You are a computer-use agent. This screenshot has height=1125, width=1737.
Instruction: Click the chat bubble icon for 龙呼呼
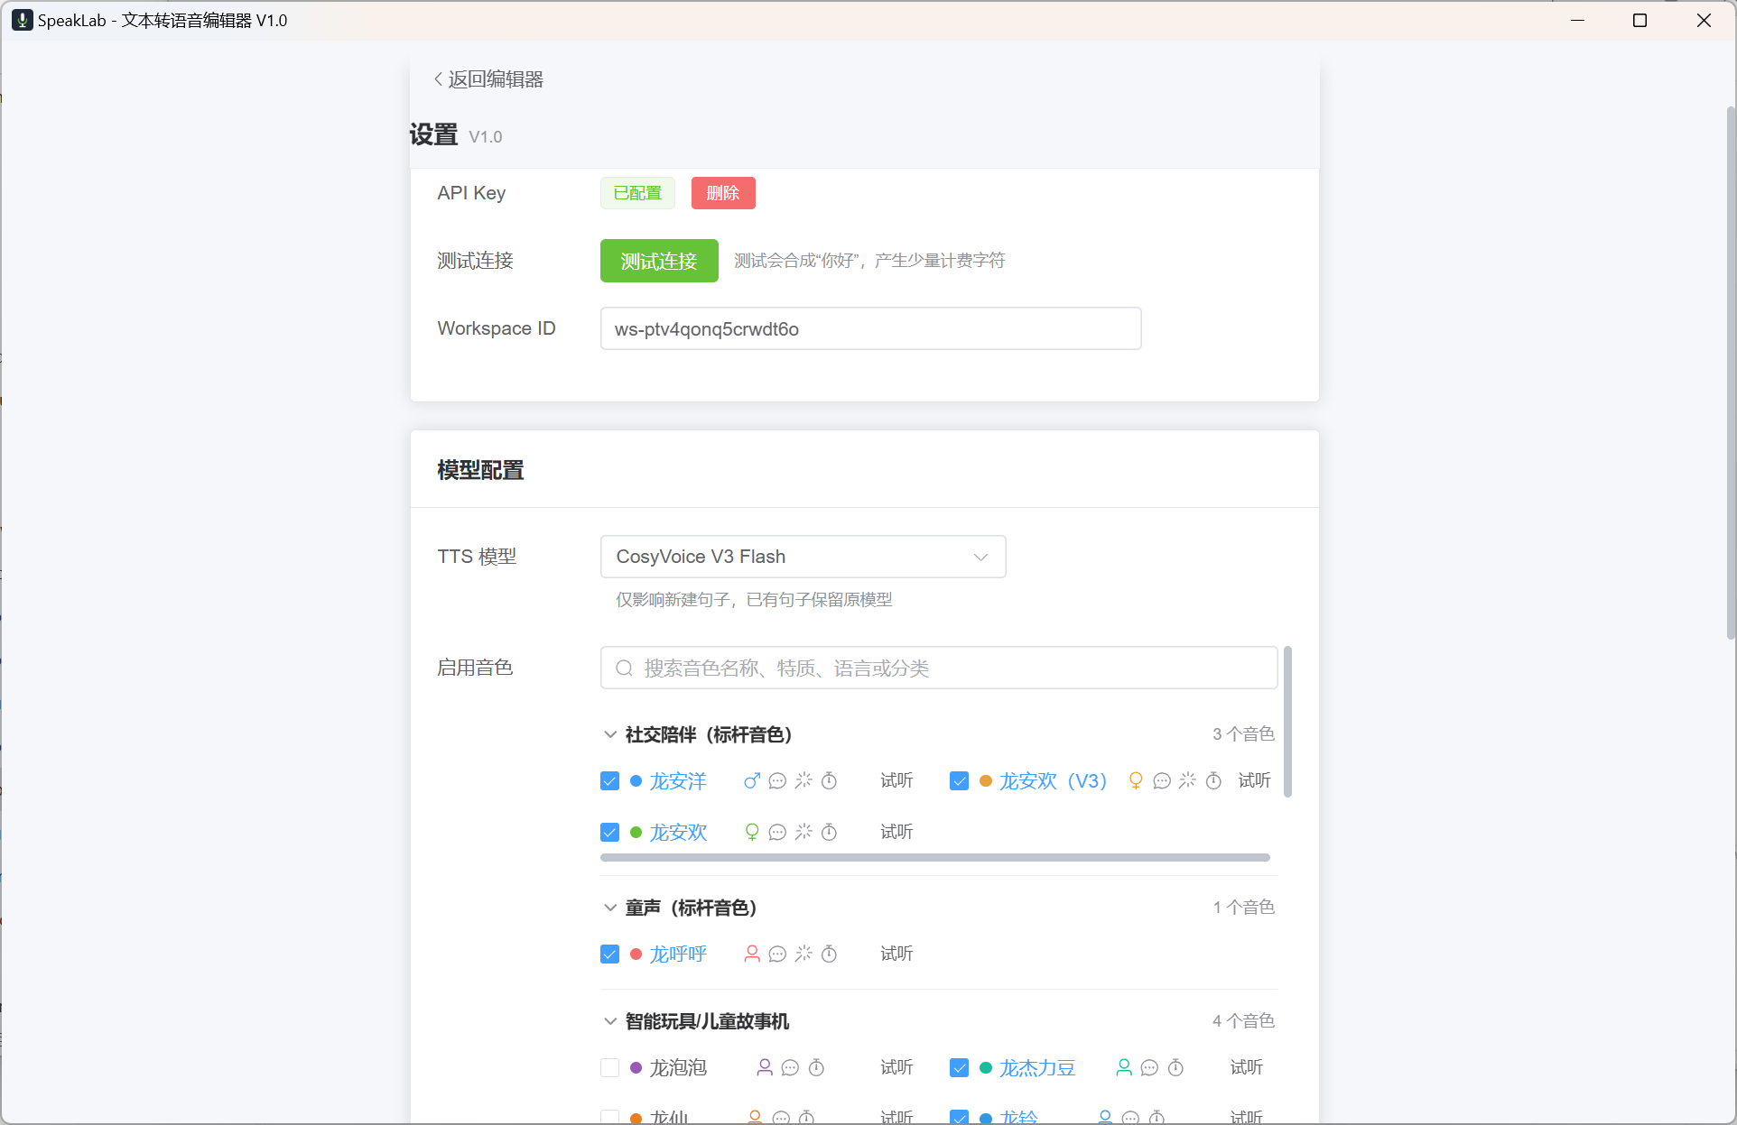point(777,954)
